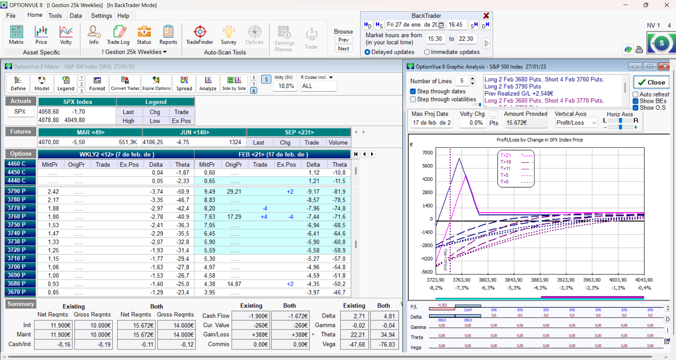Click Format in Matrix toolbar
This screenshot has width=676, height=360.
pos(97,84)
